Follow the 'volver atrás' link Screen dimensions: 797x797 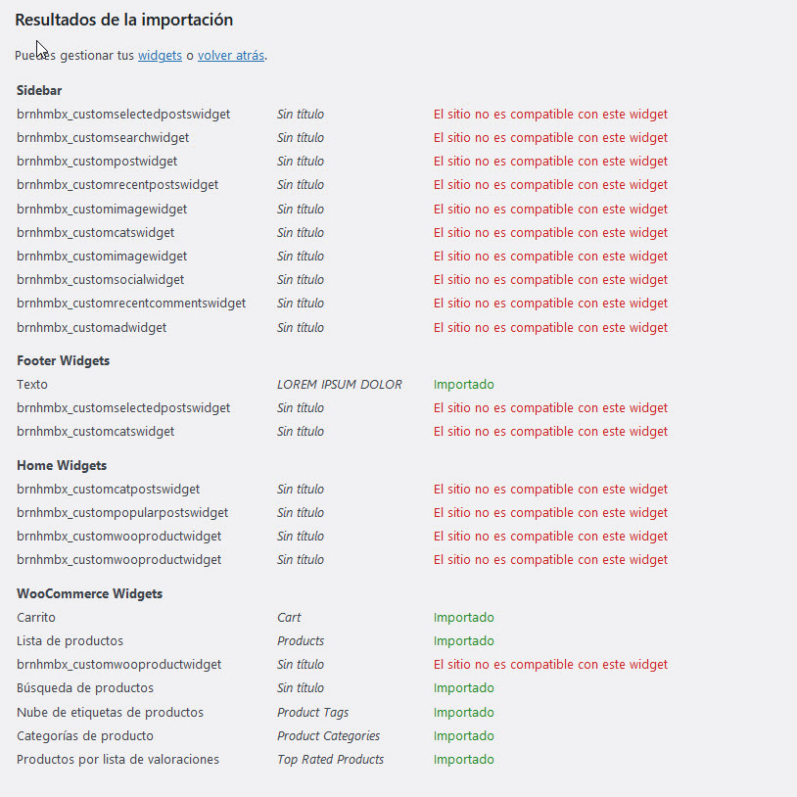coord(231,56)
